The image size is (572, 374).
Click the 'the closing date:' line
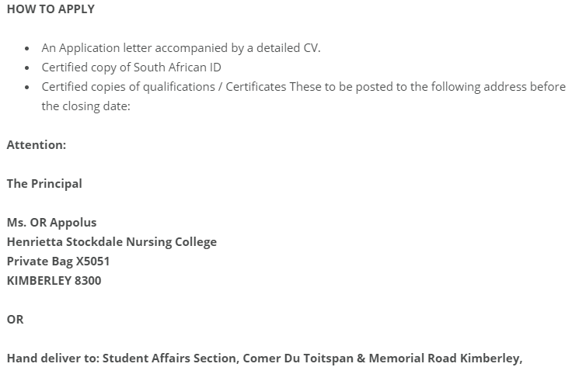coord(85,106)
